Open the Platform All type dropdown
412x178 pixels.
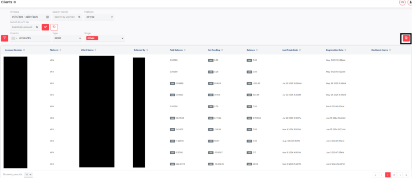99,17
